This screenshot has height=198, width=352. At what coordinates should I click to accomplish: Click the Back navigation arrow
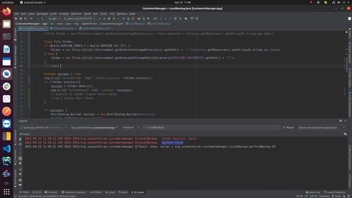pos(31,19)
